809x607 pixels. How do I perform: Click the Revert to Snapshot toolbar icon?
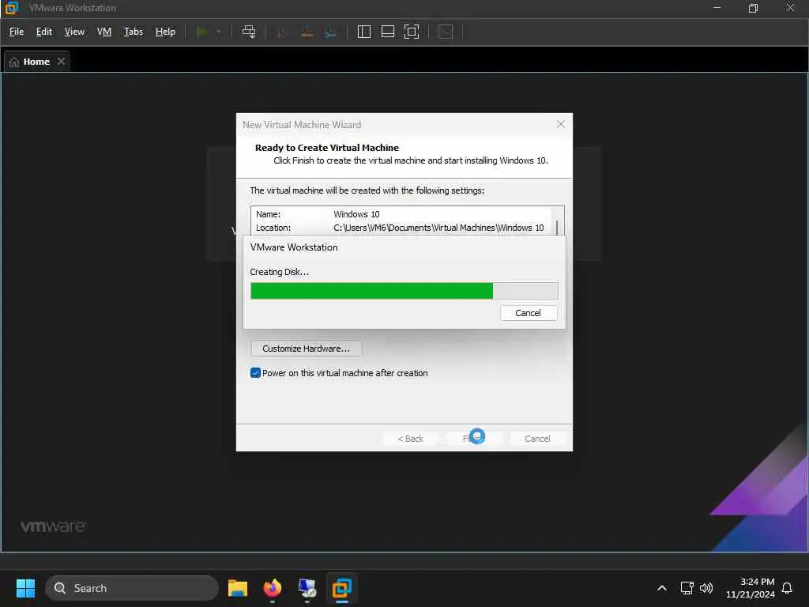pyautogui.click(x=307, y=32)
